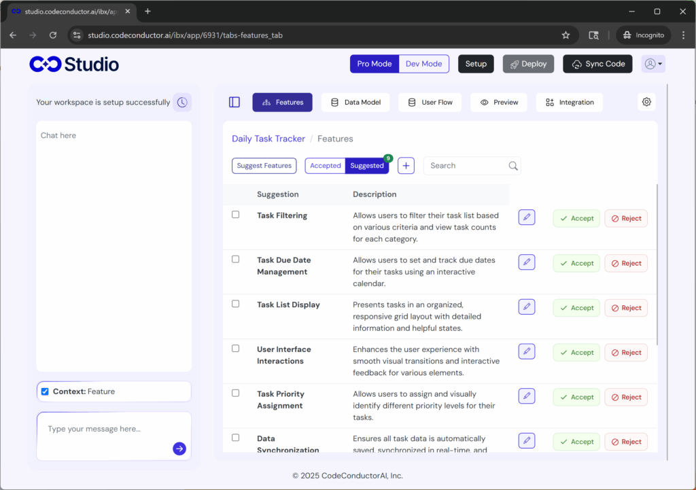Reject the User Interface Interactions suggestion

[626, 353]
